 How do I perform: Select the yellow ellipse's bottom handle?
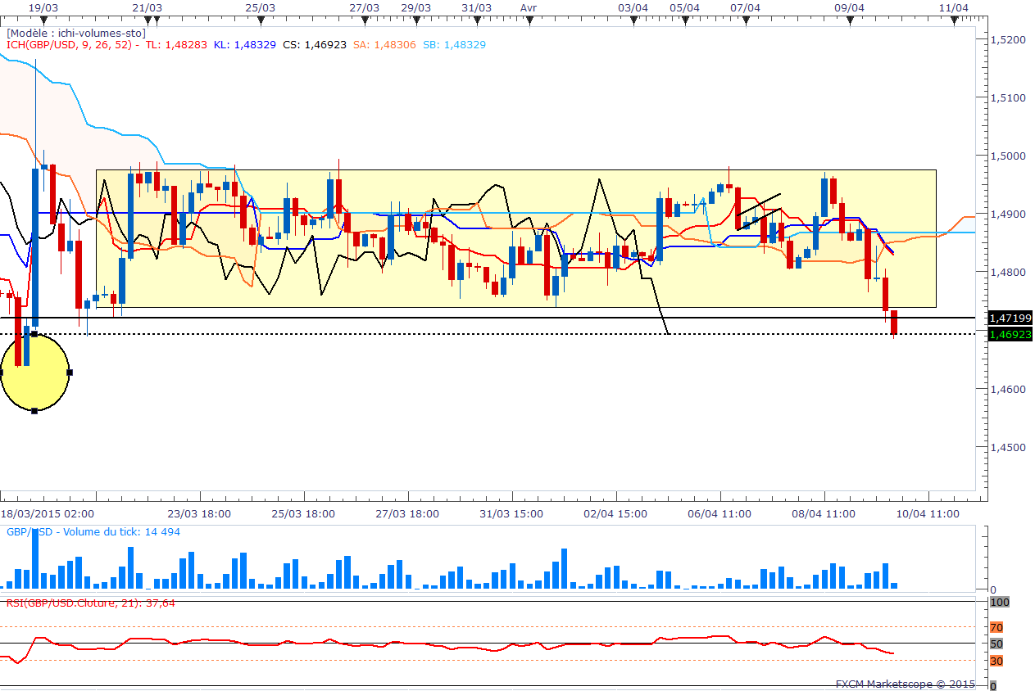[x=34, y=410]
